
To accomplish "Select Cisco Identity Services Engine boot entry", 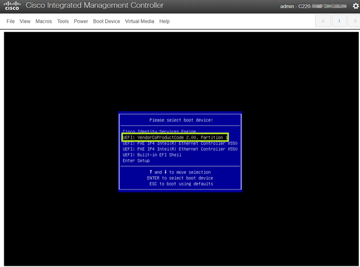I will 160,131.
